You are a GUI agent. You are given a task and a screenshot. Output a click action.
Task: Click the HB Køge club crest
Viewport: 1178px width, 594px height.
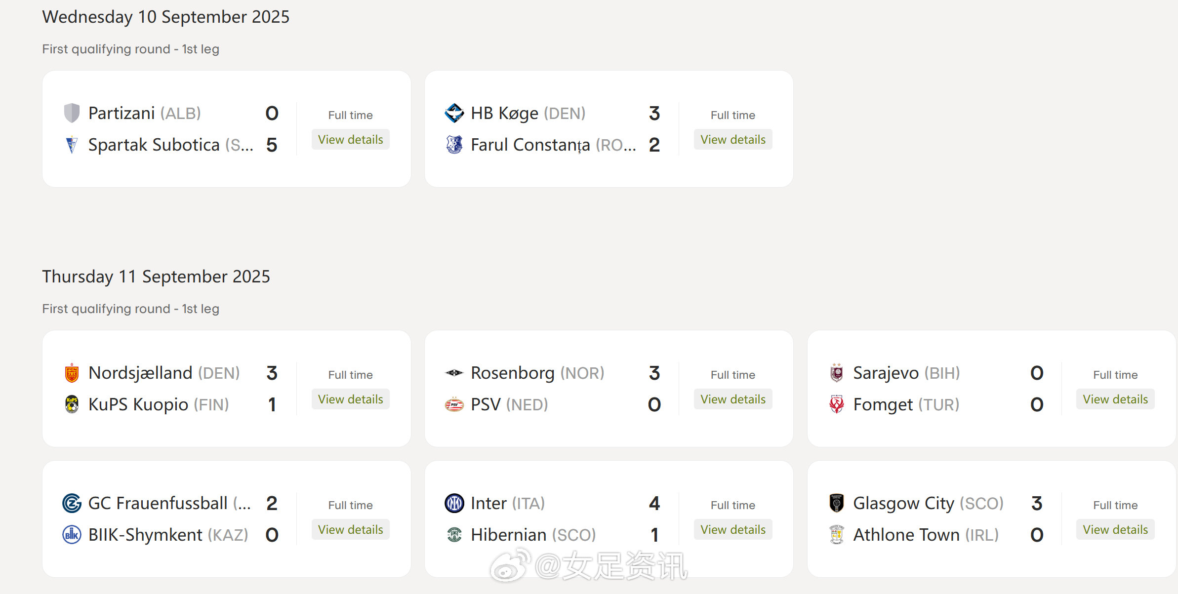tap(454, 113)
